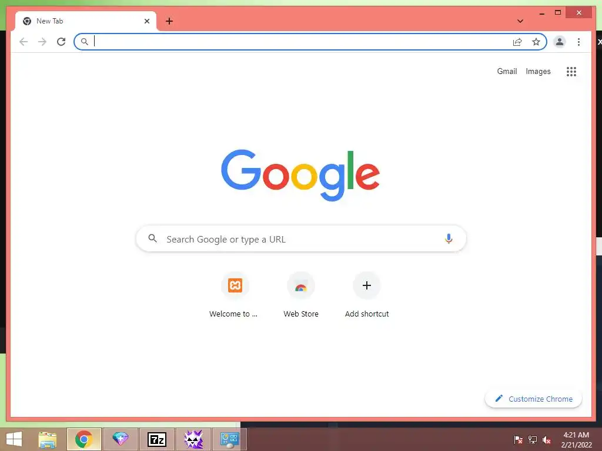Image resolution: width=602 pixels, height=451 pixels.
Task: Share this page using the share icon
Action: (517, 42)
